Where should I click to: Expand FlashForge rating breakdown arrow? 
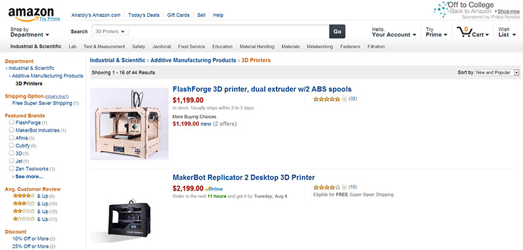pos(345,99)
